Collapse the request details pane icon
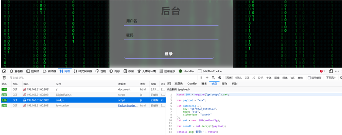Viewport: 342px width, 135px height. (169, 84)
